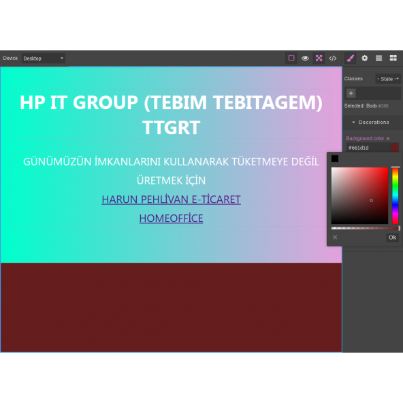The image size is (403, 403).
Task: Open the Settings gear panel
Action: 364,58
